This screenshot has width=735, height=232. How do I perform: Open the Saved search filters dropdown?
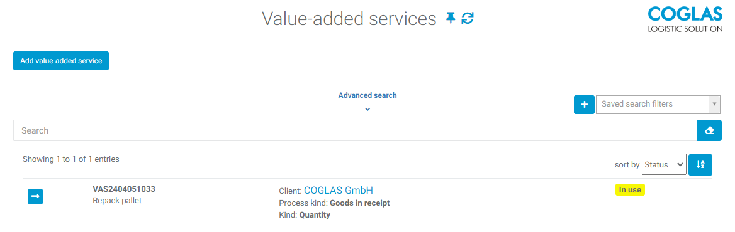[x=652, y=104]
